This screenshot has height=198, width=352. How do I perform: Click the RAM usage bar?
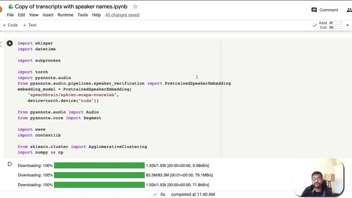coord(335,23)
